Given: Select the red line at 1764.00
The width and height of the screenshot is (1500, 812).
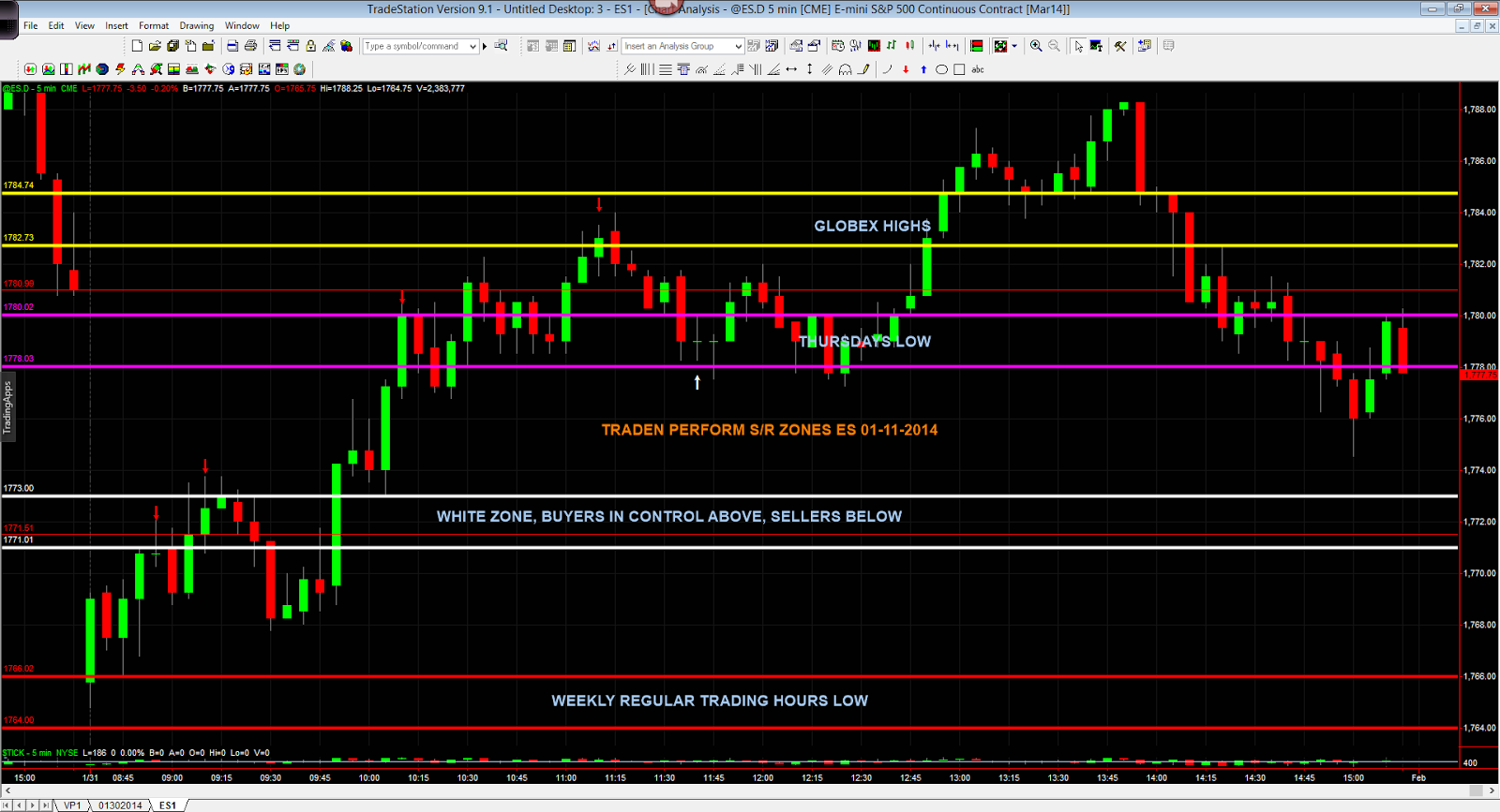Looking at the screenshot, I should [x=731, y=727].
